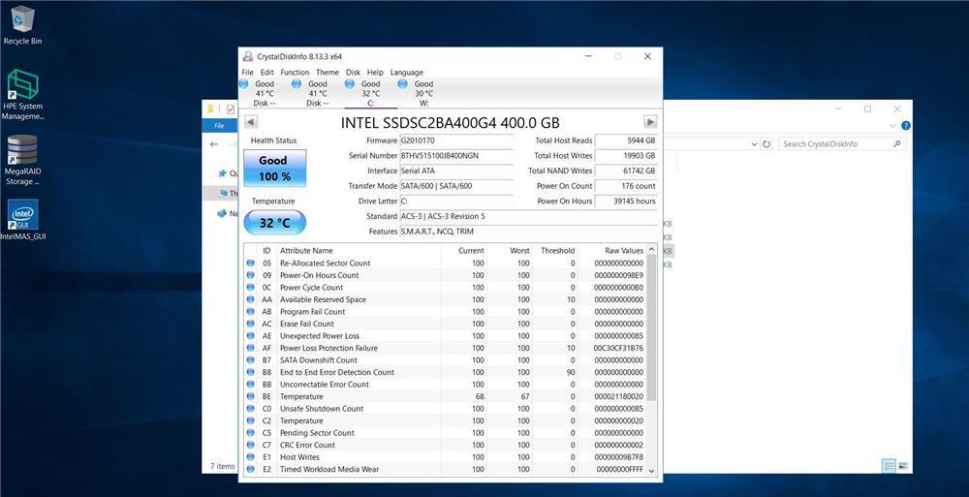
Task: Select End to End Error Detection Count row
Action: (x=445, y=372)
